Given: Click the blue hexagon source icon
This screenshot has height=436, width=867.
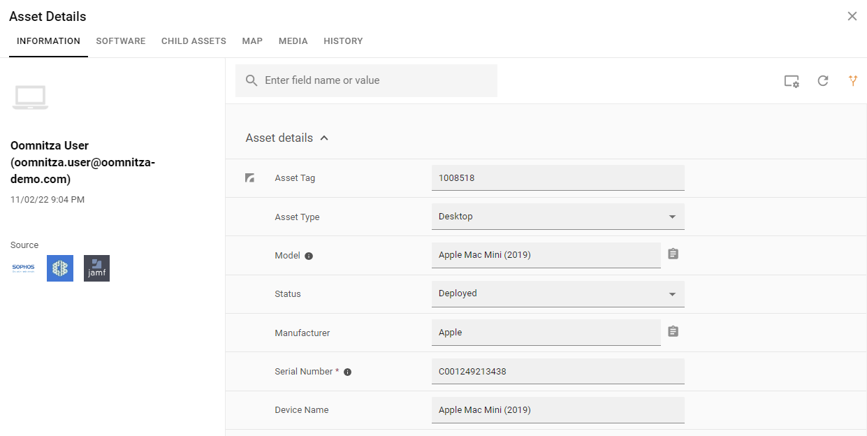Looking at the screenshot, I should [60, 268].
